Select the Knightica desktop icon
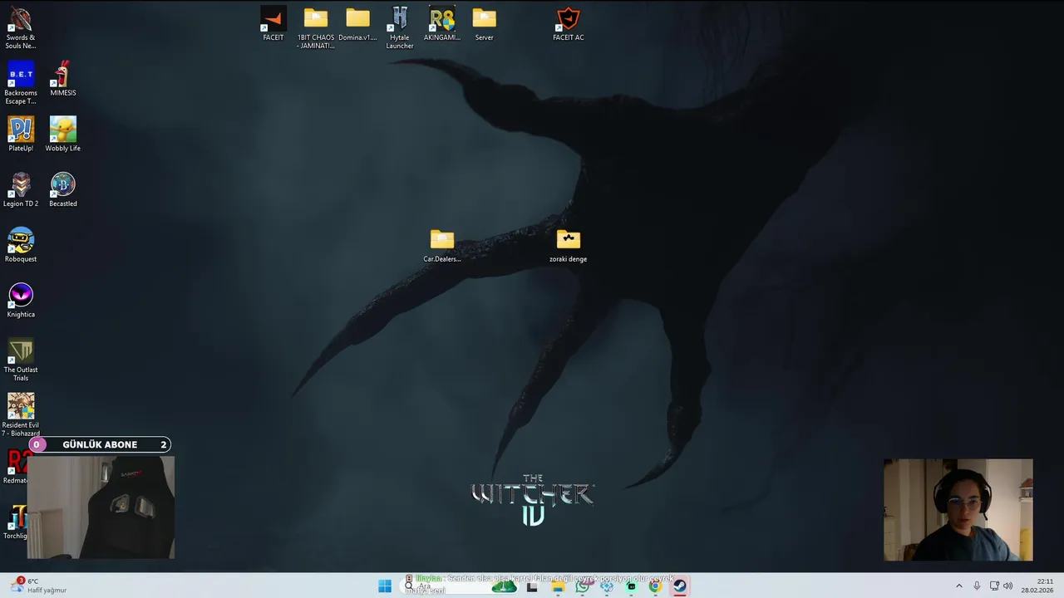This screenshot has width=1064, height=598. tap(21, 301)
